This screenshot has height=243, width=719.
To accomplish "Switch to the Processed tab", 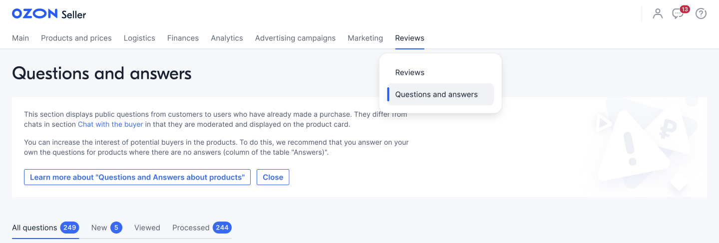I will pos(202,228).
